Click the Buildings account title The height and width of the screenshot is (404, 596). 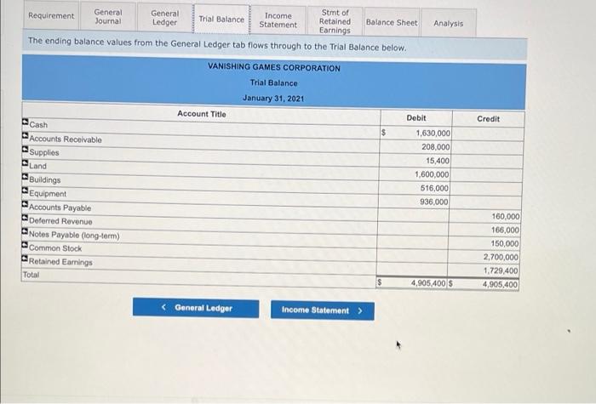click(45, 179)
